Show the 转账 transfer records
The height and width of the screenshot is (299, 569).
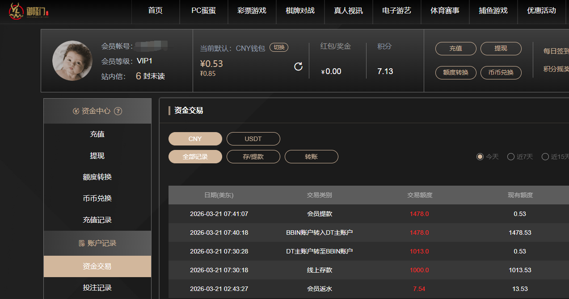[x=311, y=157]
